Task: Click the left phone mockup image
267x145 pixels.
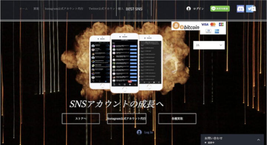Action: 100,62
